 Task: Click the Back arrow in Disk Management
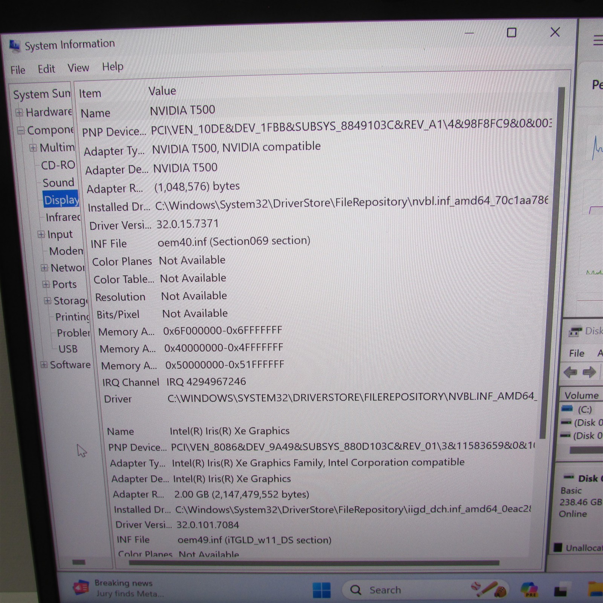click(570, 373)
